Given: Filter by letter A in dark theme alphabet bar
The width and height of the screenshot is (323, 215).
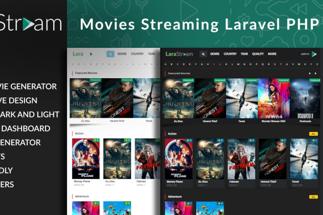Looking at the screenshot, I should 165,64.
